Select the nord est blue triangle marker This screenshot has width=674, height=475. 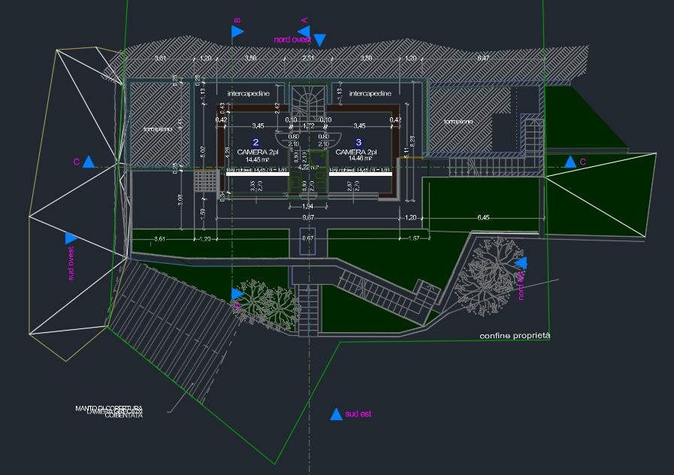pos(521,262)
